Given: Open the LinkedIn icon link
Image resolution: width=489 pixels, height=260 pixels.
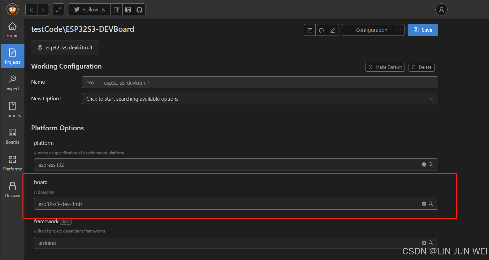Looking at the screenshot, I should pyautogui.click(x=128, y=10).
